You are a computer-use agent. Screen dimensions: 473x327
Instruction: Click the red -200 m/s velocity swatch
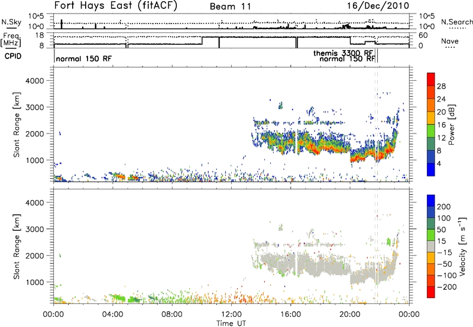[431, 292]
